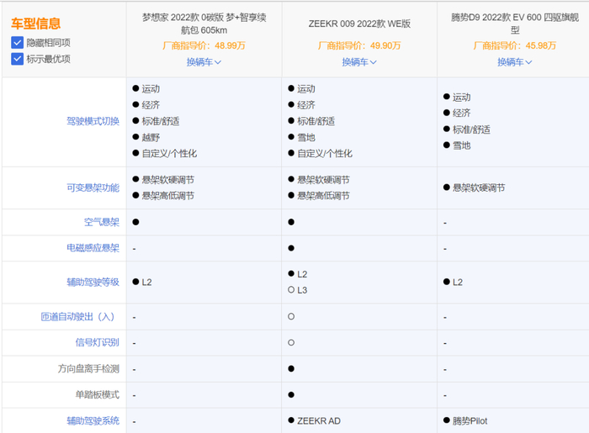This screenshot has width=589, height=433.
Task: Open 换辆车 dropdown under 梦想家 2022款
Action: [204, 62]
